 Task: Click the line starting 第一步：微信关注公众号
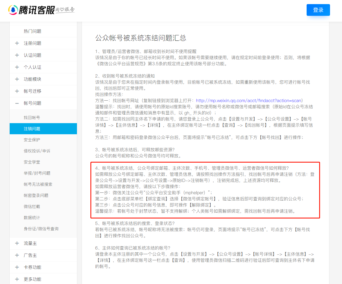(x=154, y=193)
